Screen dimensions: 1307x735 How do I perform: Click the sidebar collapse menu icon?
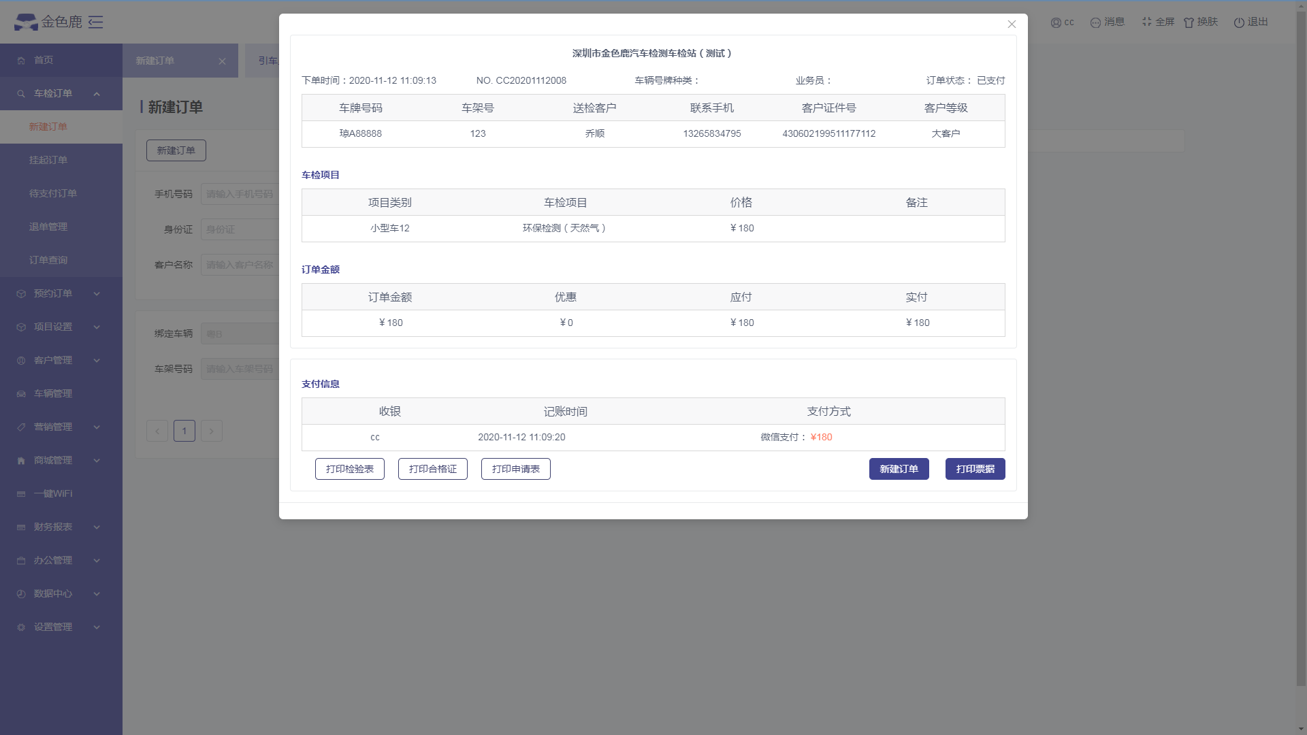click(x=96, y=22)
